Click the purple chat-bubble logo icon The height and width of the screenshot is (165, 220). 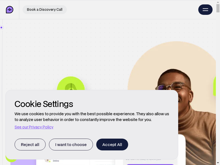coord(10,10)
